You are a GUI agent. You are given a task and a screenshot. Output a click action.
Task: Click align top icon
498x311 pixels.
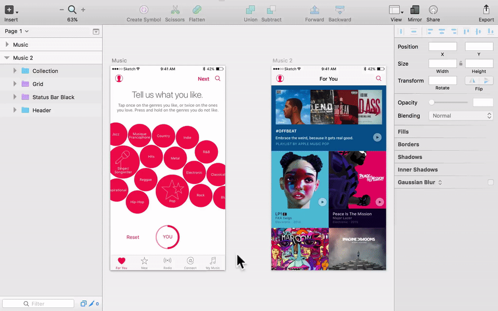coord(466,32)
